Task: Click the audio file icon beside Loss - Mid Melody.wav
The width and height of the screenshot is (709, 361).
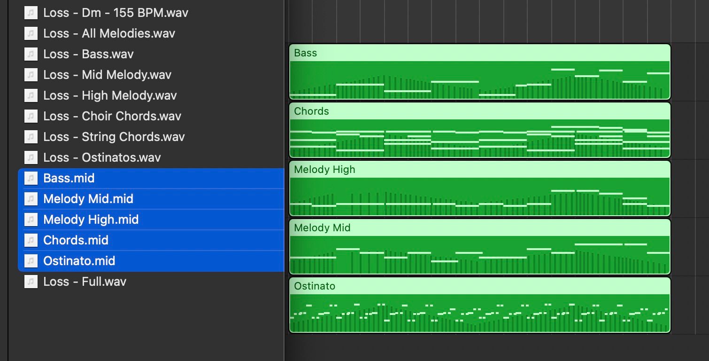Action: 31,75
